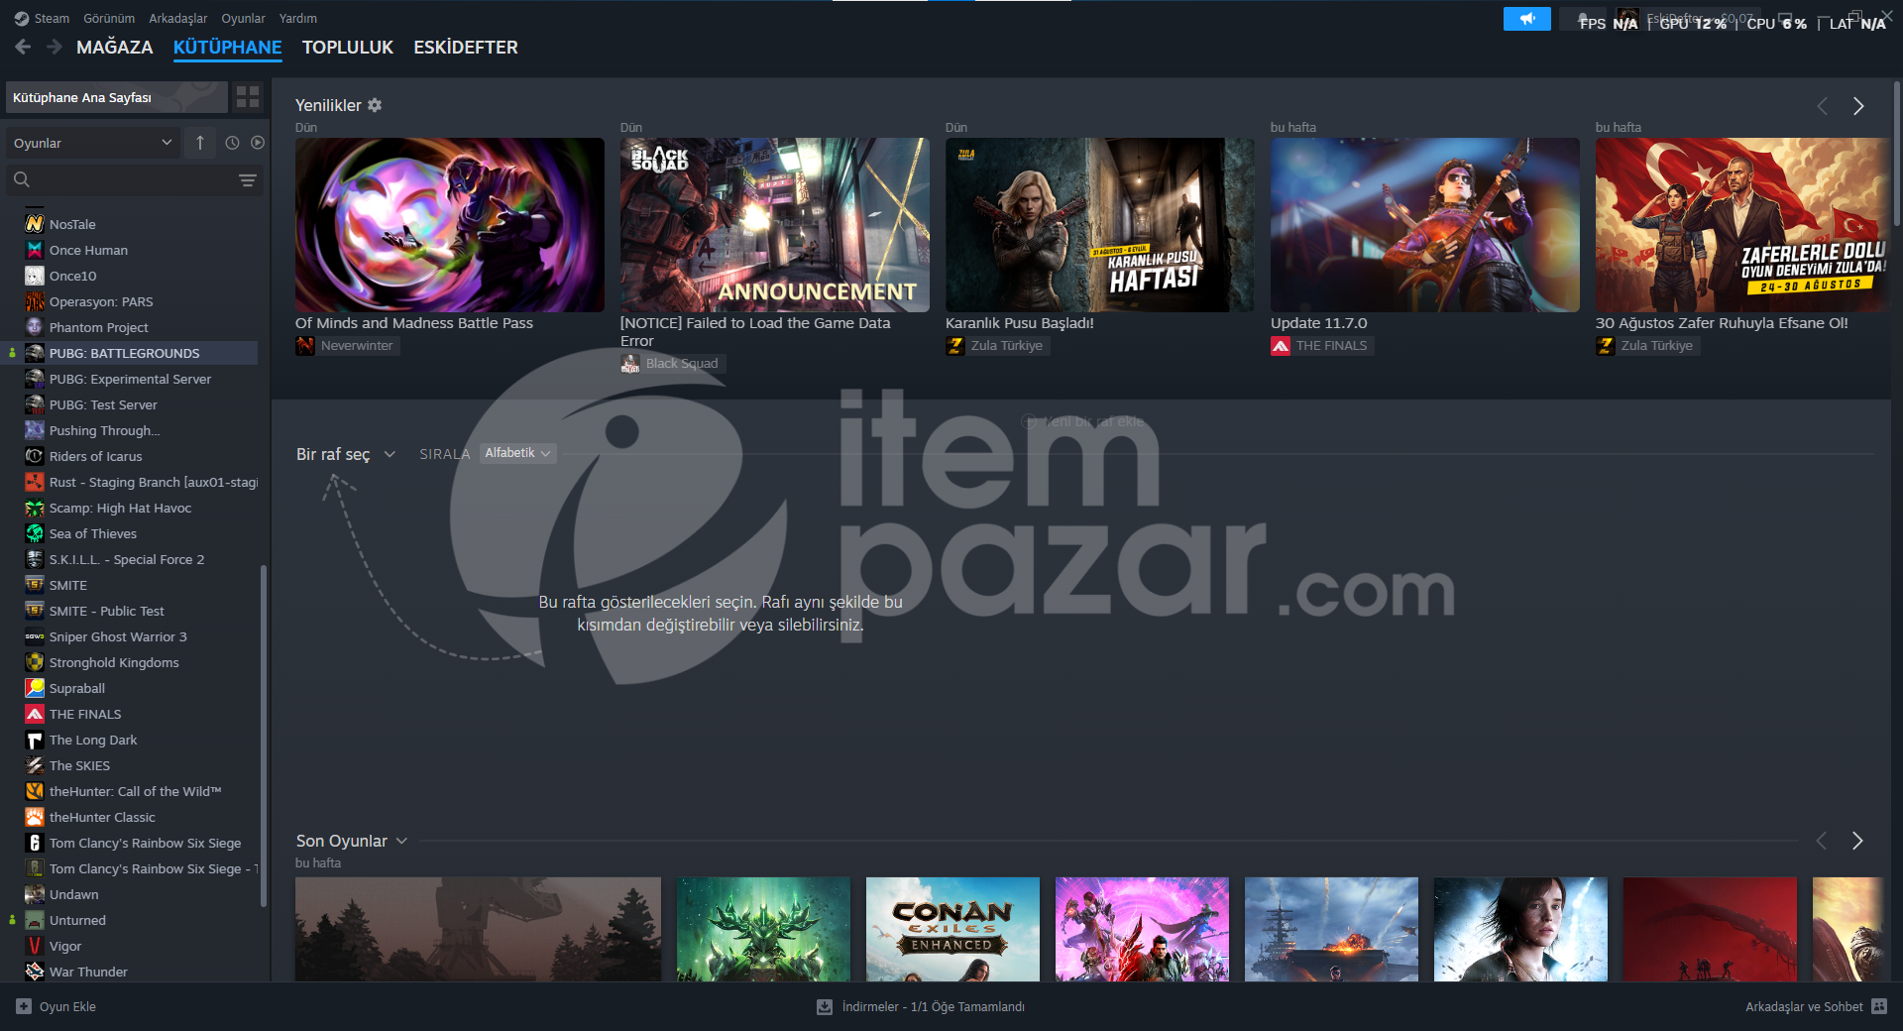This screenshot has height=1031, width=1903.
Task: Open Yenilikler settings gear
Action: (x=375, y=105)
